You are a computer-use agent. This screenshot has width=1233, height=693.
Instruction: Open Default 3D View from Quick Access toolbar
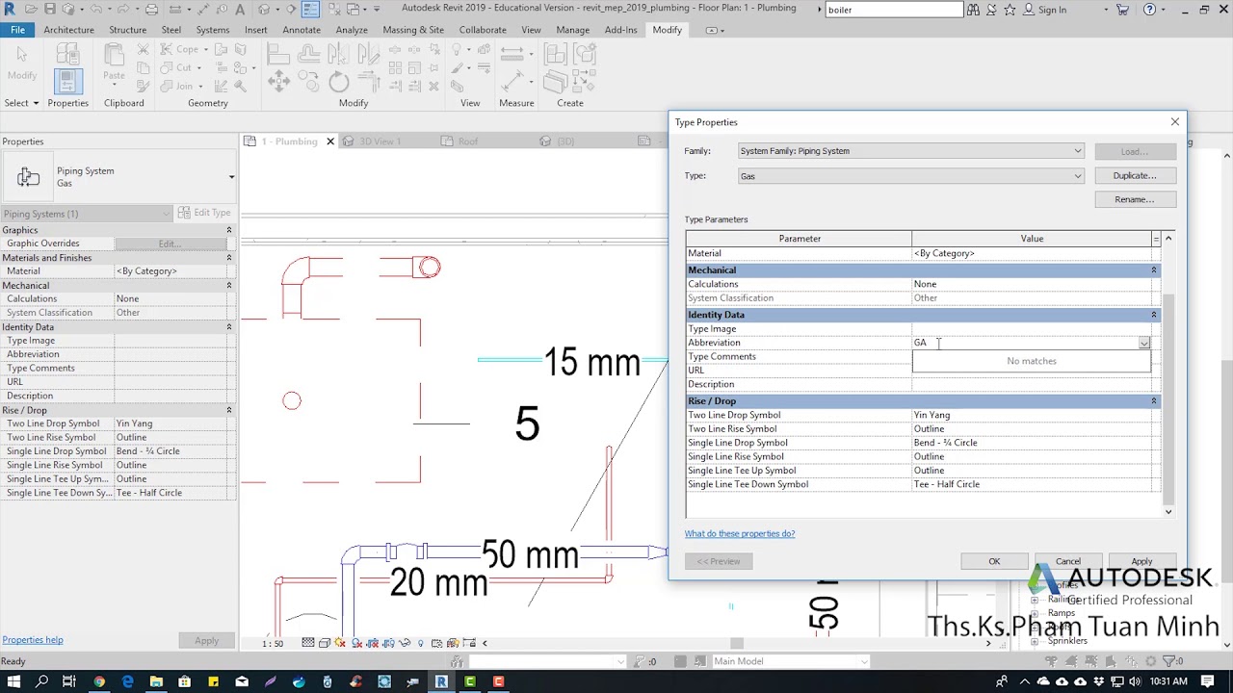(x=263, y=10)
